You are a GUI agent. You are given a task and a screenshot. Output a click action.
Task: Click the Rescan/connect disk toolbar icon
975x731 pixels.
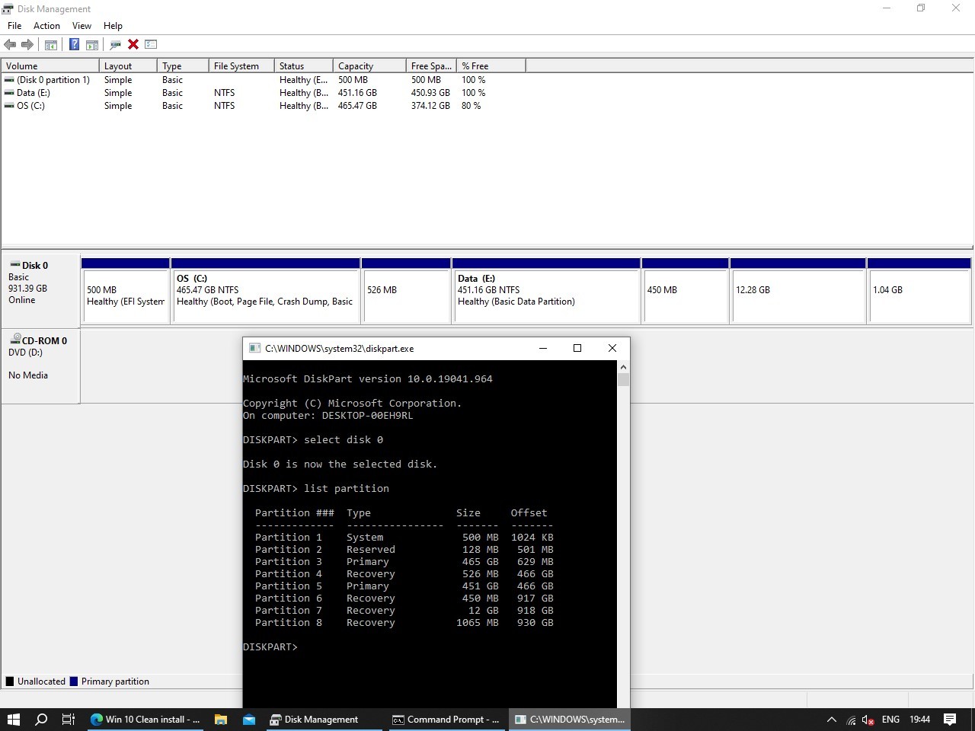116,44
